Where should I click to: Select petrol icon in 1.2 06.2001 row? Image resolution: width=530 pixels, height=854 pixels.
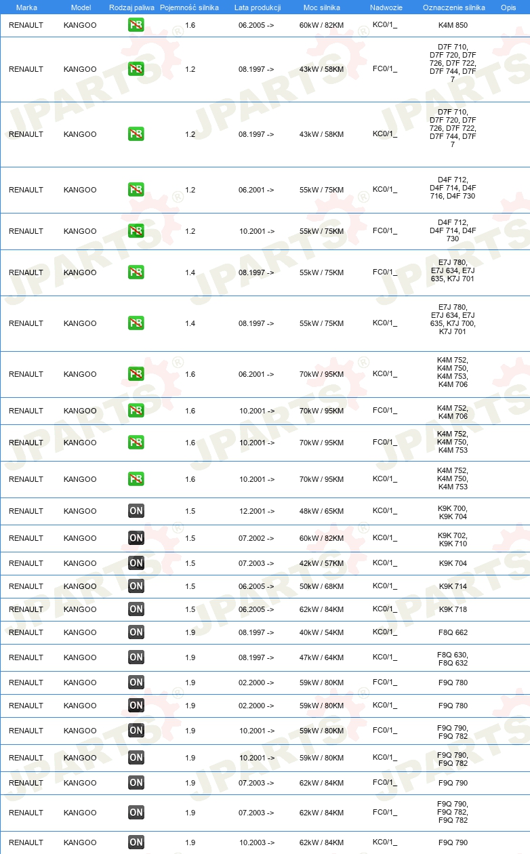[136, 190]
